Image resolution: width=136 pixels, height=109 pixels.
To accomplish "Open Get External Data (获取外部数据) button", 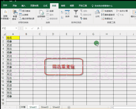I will pyautogui.click(x=5, y=14).
